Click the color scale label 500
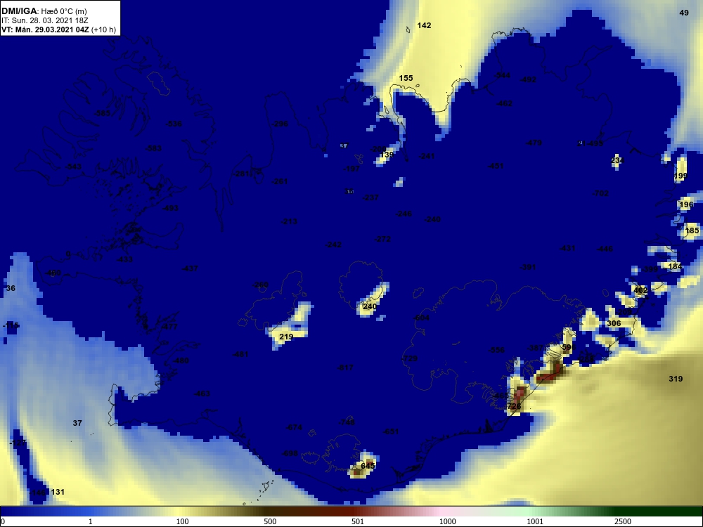The height and width of the screenshot is (527, 703). tap(270, 521)
